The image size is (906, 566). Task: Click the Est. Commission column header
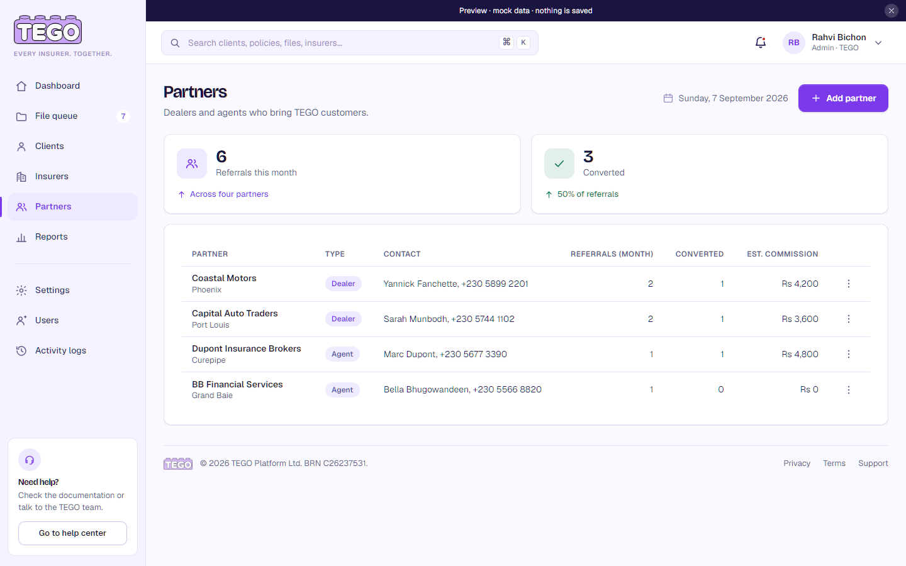tap(783, 254)
